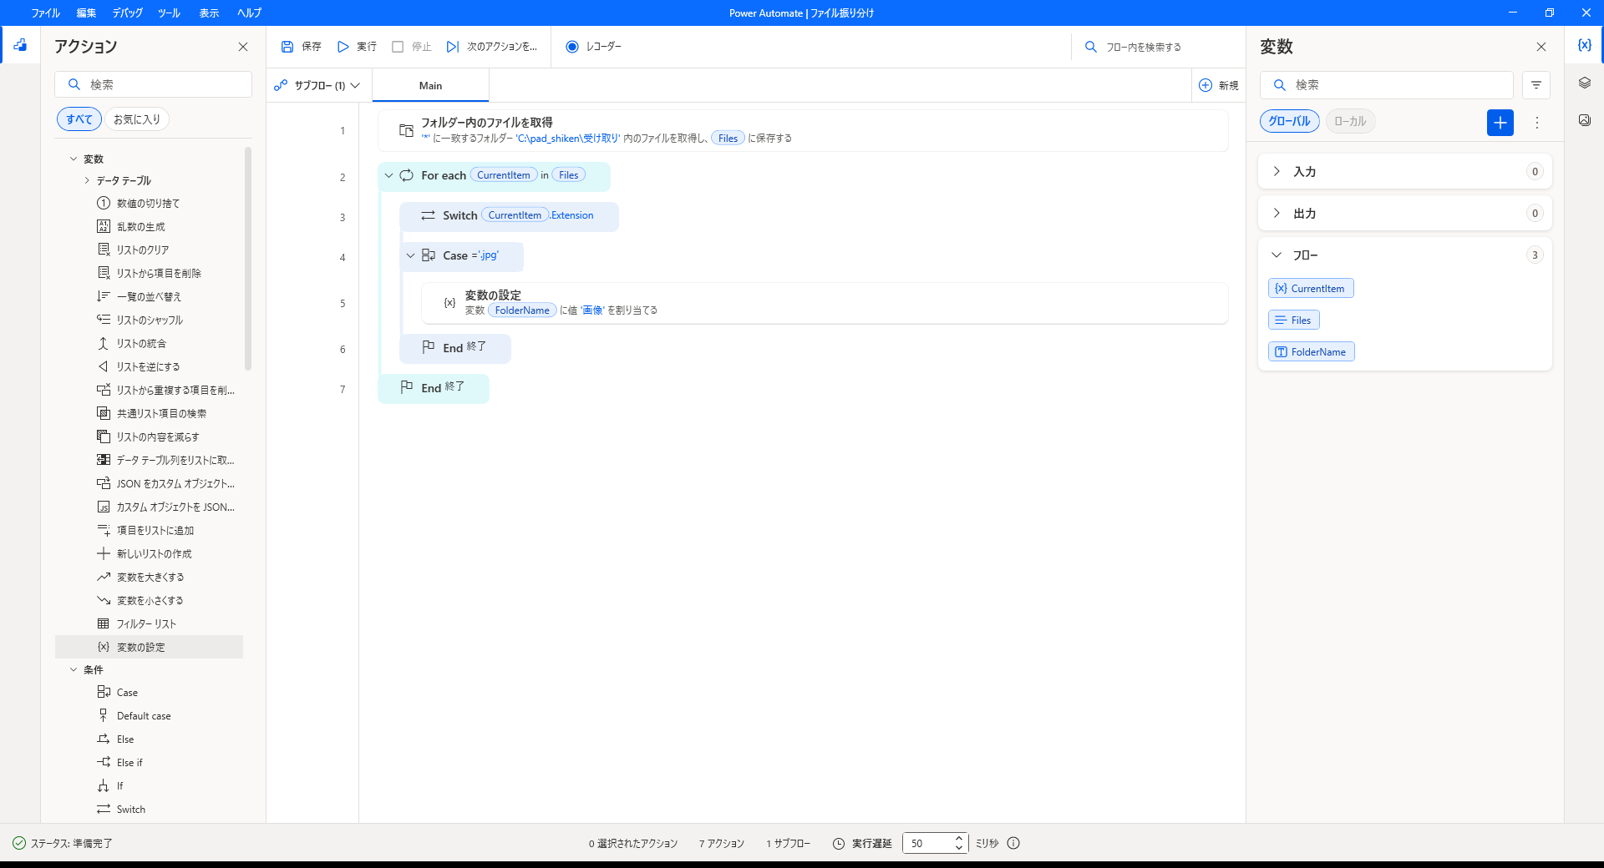1604x868 pixels.
Task: Collapse the 条件 actions group
Action: point(74,669)
